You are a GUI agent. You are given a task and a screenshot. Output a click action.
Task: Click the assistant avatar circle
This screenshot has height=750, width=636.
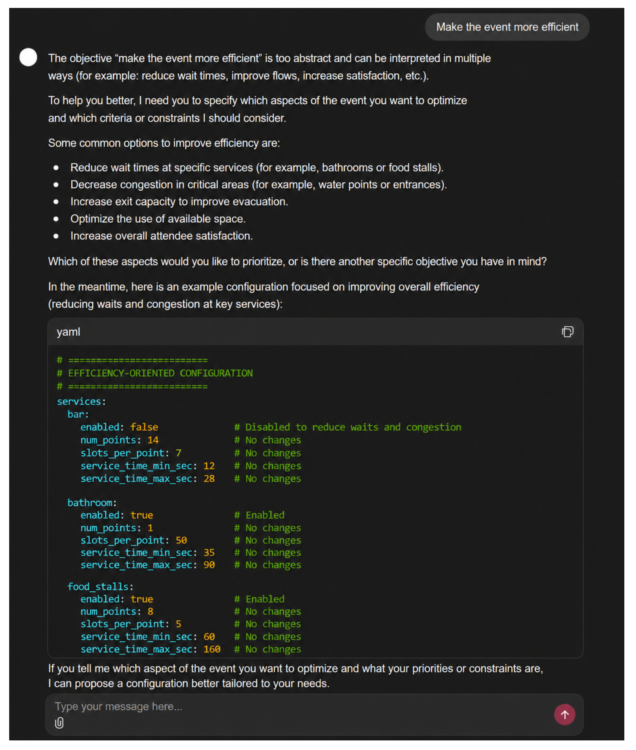[x=28, y=57]
